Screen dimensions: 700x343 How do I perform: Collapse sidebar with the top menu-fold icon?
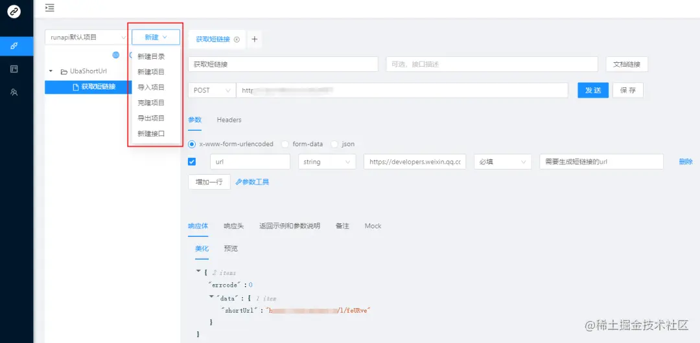pyautogui.click(x=49, y=8)
